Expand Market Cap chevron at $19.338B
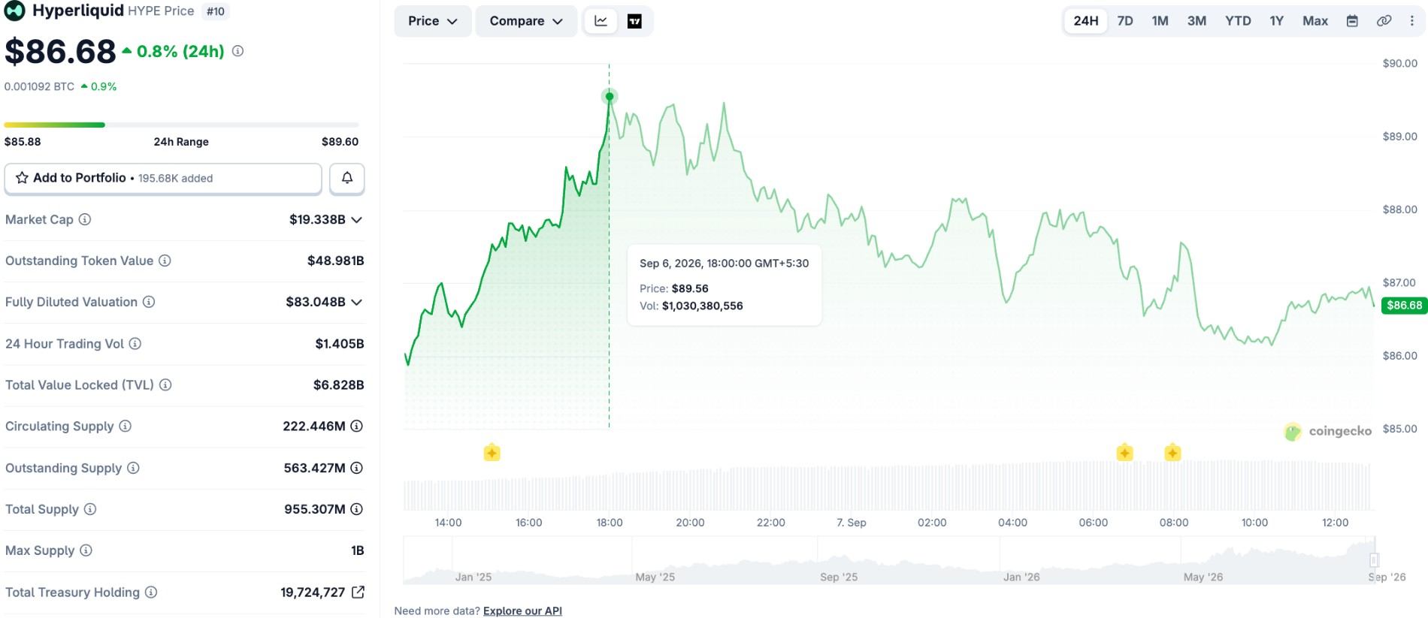The height and width of the screenshot is (618, 1428). tap(357, 219)
